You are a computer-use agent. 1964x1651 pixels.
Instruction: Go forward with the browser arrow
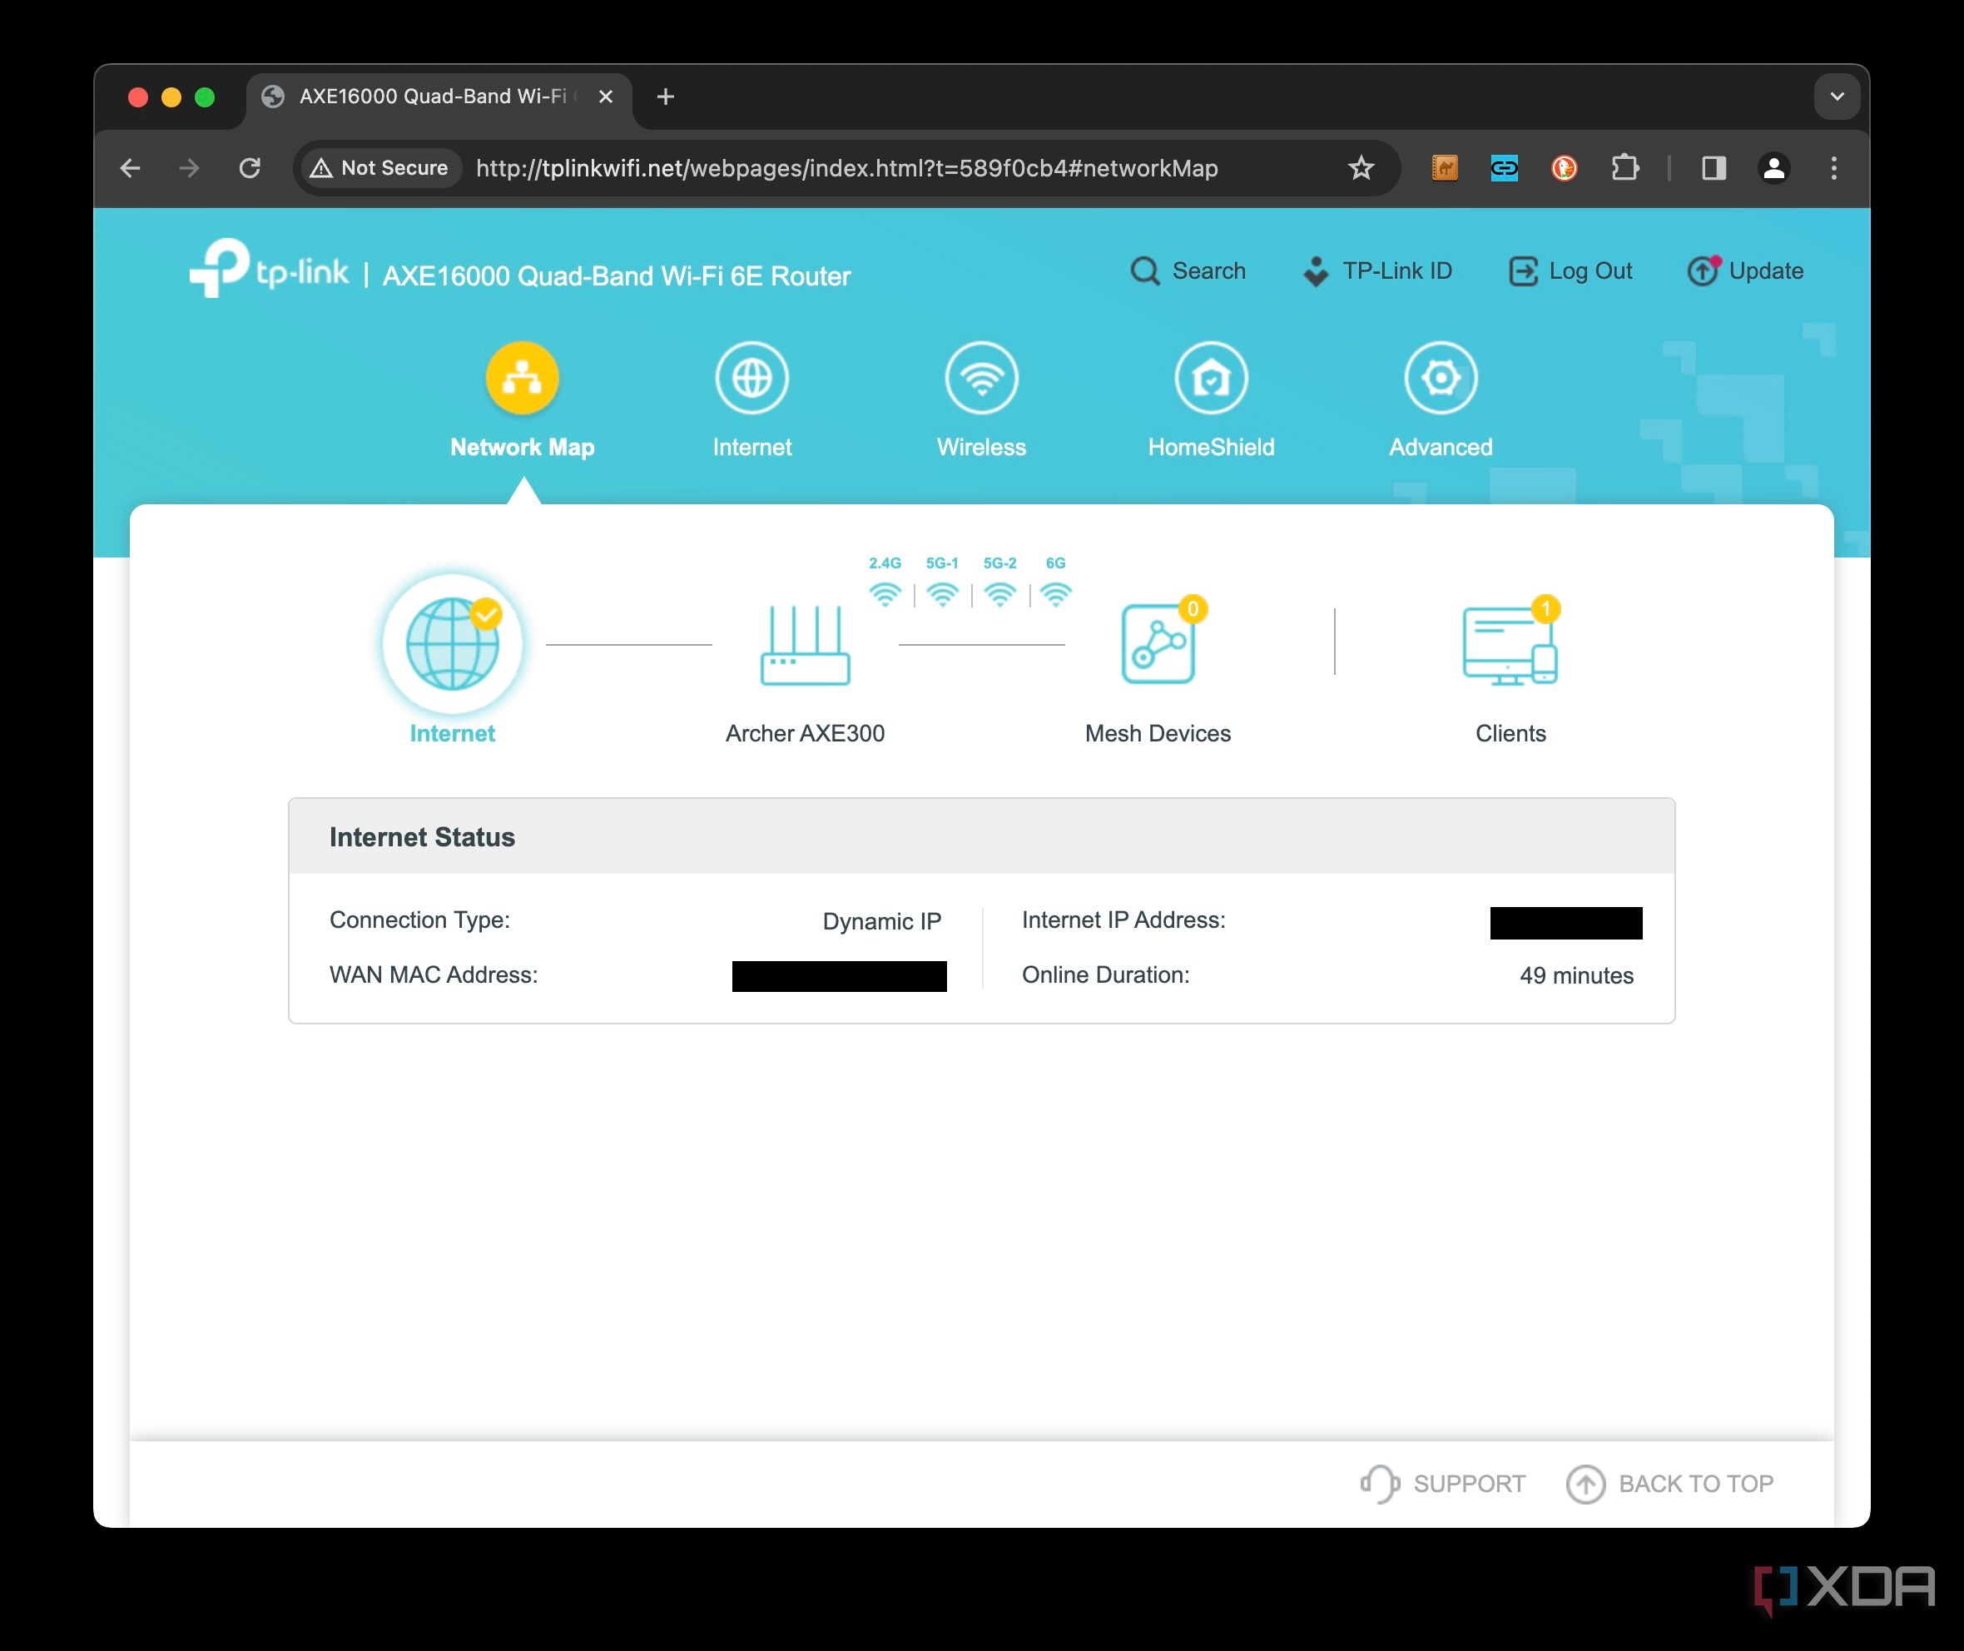click(189, 168)
